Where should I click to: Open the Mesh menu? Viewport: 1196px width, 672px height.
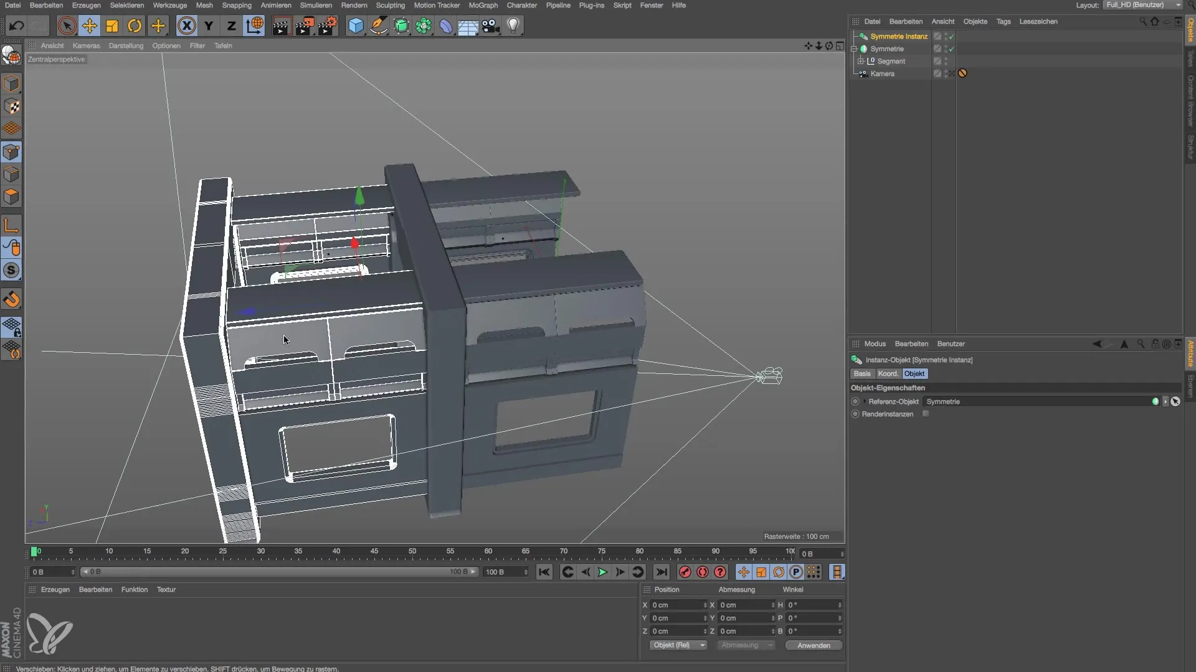coord(204,5)
